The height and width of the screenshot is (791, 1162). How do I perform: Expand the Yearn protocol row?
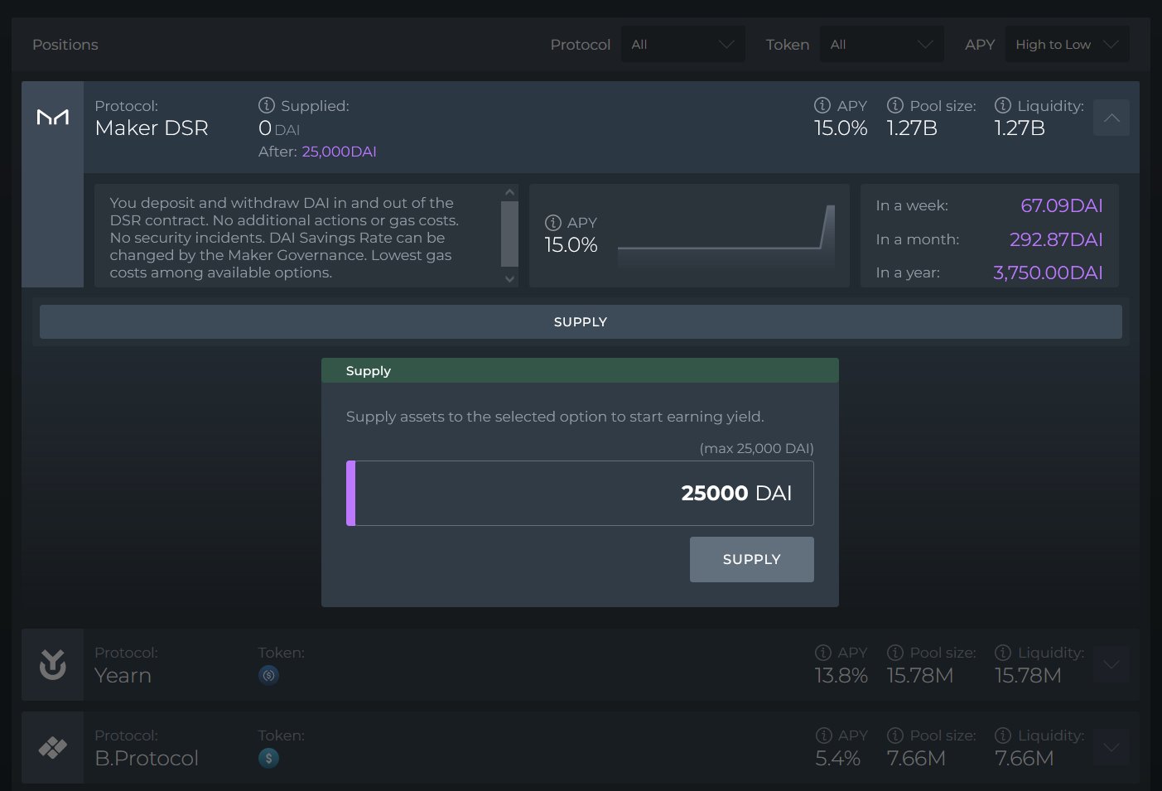point(1111,664)
